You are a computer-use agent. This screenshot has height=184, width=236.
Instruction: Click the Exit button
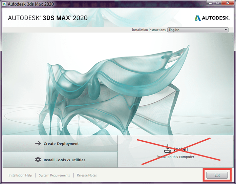[x=217, y=175]
